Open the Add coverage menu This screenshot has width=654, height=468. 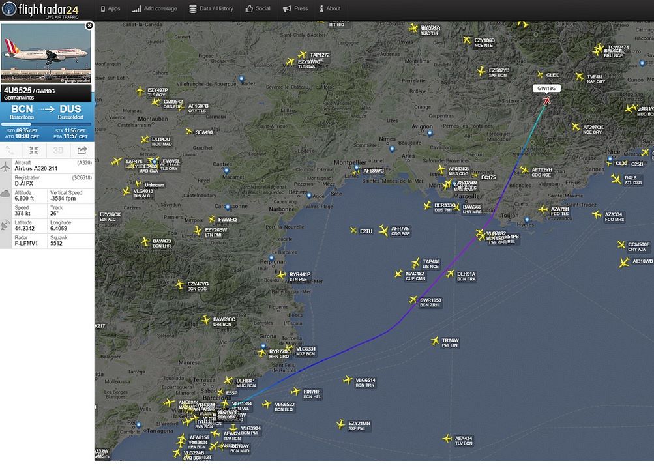(x=155, y=8)
